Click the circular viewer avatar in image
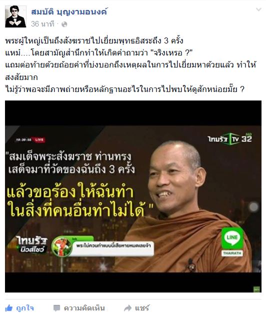This screenshot has width=266, height=315. point(61,246)
